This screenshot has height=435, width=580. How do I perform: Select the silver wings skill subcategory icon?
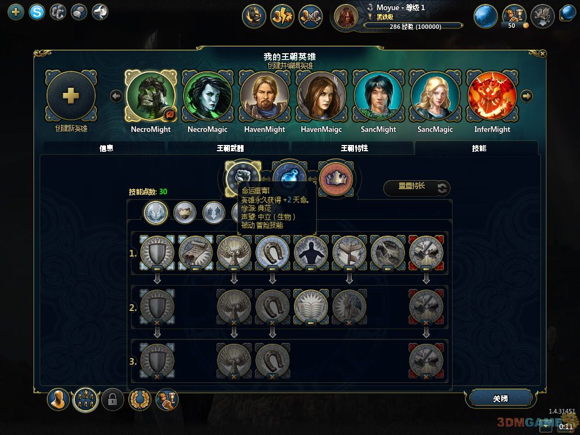(156, 213)
